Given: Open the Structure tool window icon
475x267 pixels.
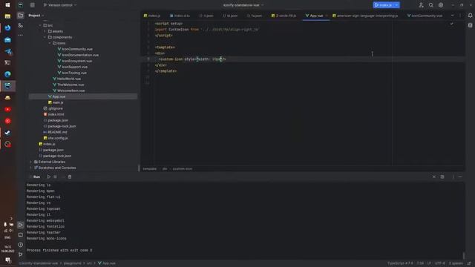Looking at the screenshot, I should tap(20, 25).
